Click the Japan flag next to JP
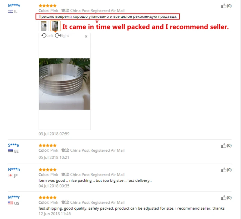This screenshot has width=241, height=219. click(11, 175)
